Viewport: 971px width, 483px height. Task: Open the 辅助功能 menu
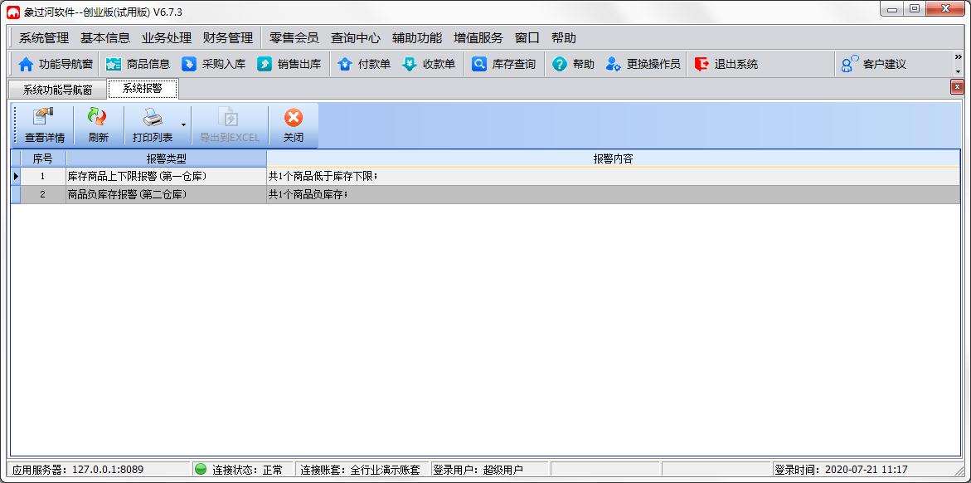click(x=419, y=37)
